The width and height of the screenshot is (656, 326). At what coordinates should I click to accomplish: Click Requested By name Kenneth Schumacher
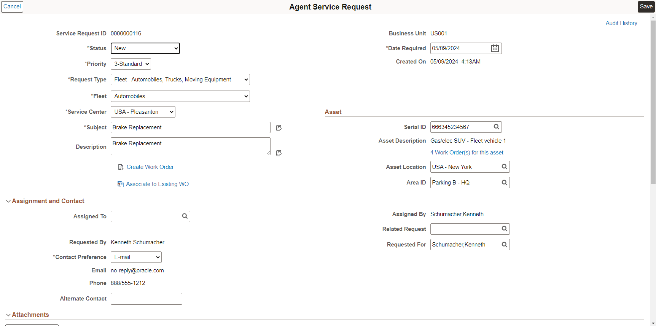137,242
